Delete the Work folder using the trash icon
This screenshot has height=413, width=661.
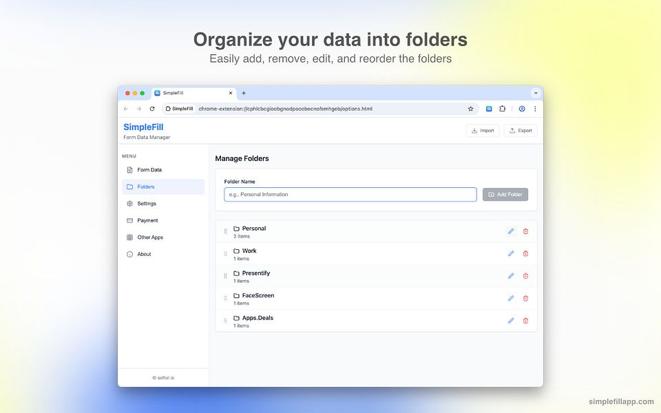[x=525, y=253]
